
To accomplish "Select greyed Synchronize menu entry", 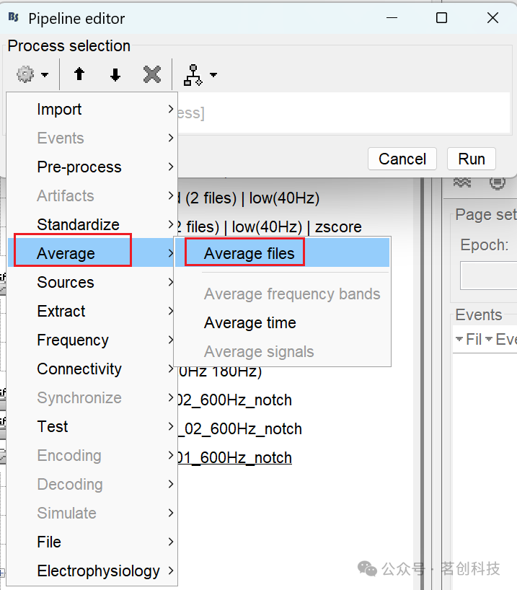I will pyautogui.click(x=92, y=397).
